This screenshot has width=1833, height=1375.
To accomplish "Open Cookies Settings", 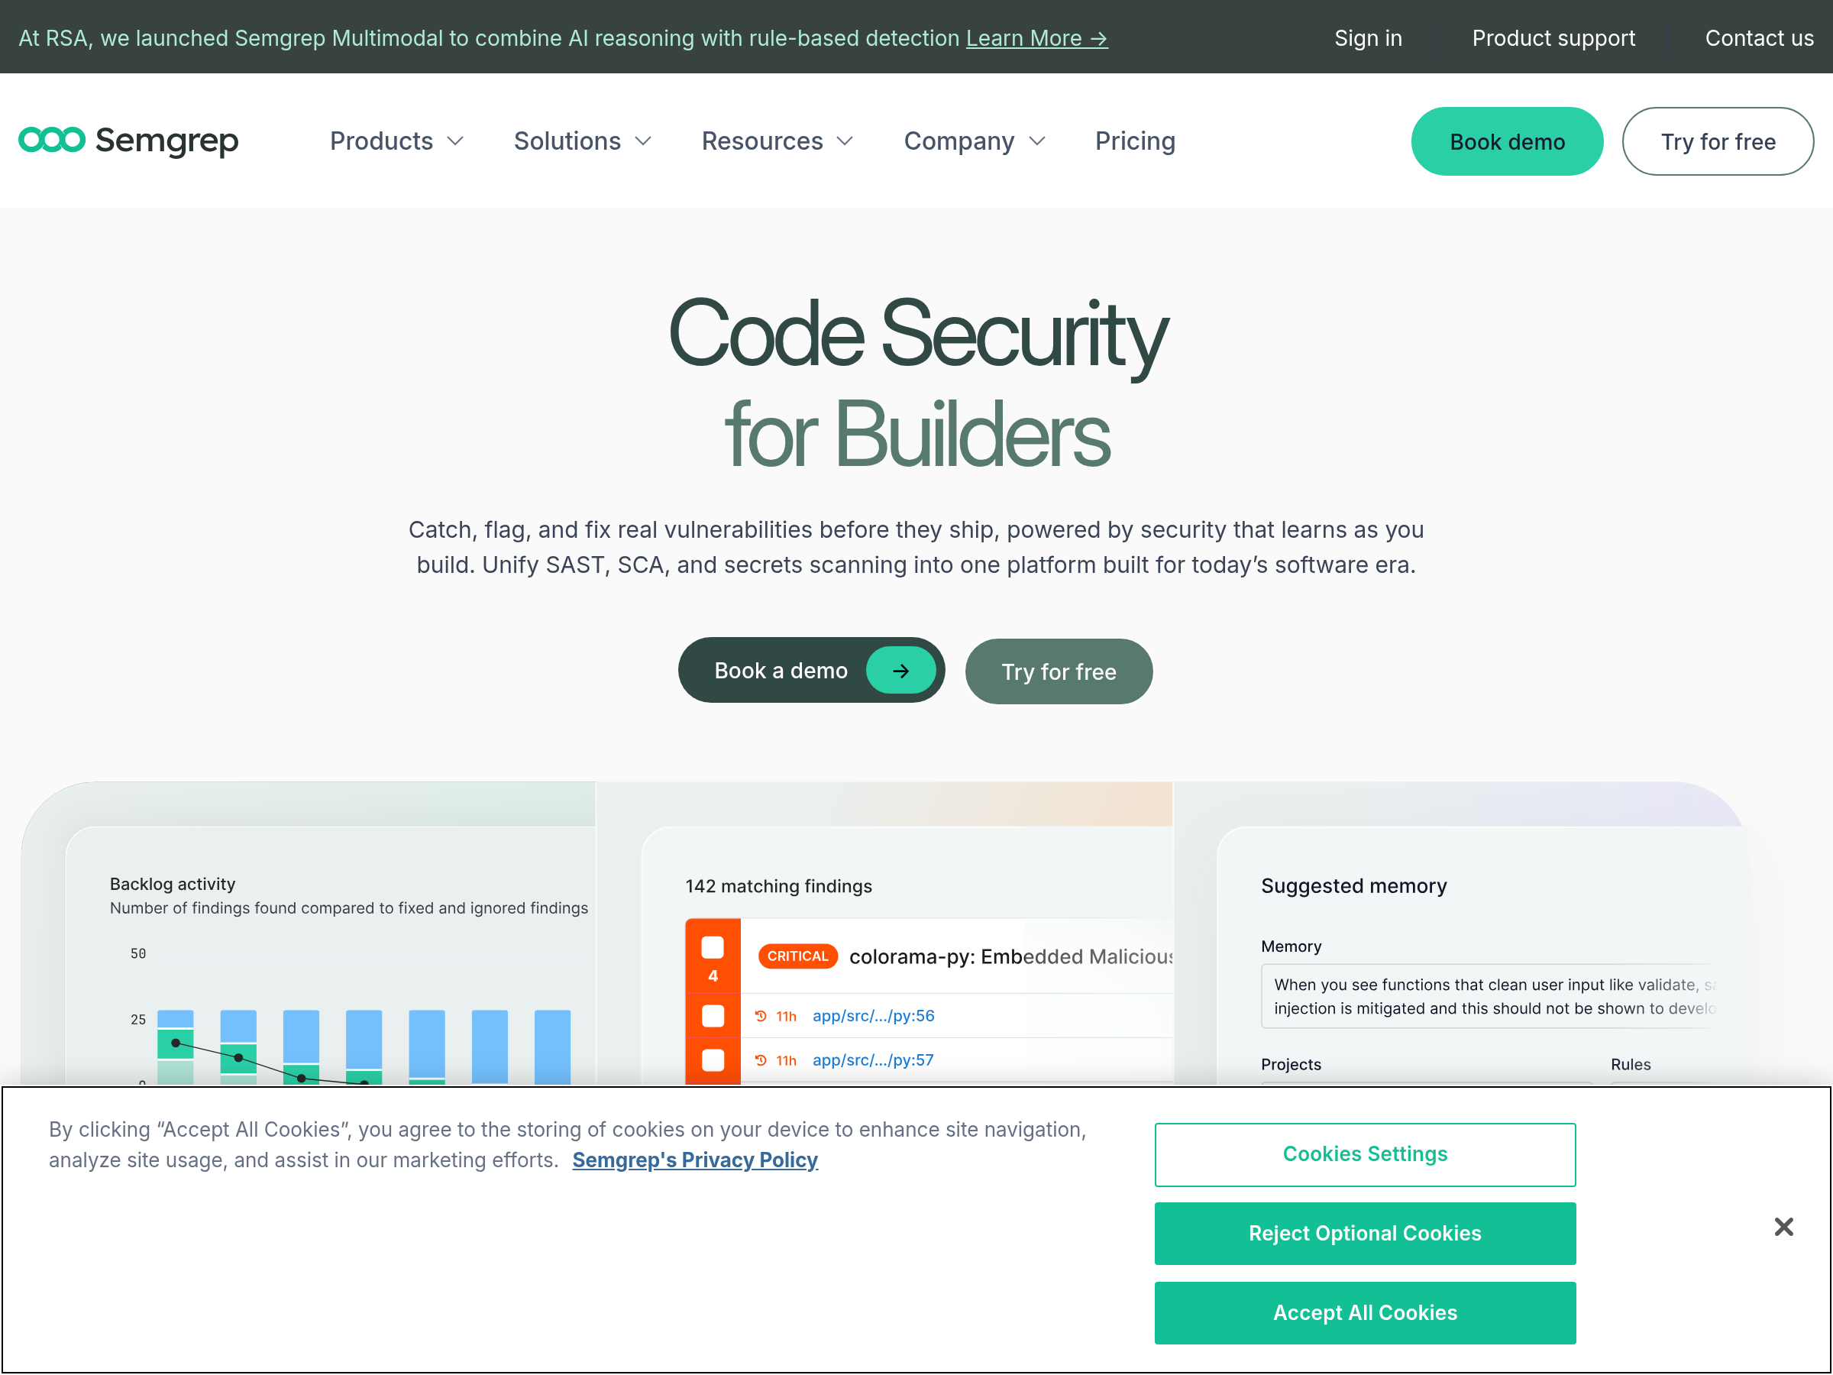I will (1365, 1154).
